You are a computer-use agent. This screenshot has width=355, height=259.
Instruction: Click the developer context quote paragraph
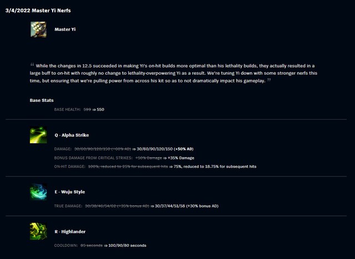179,72
